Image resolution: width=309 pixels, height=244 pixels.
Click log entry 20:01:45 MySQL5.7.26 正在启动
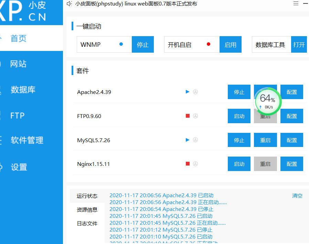[x=168, y=223]
